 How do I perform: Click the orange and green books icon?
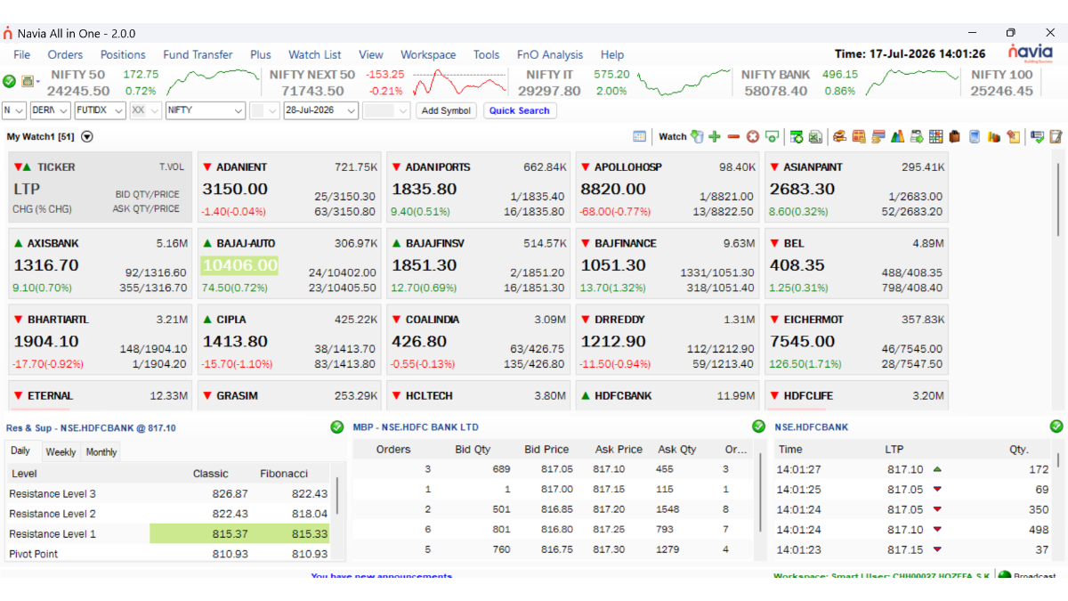tap(994, 136)
